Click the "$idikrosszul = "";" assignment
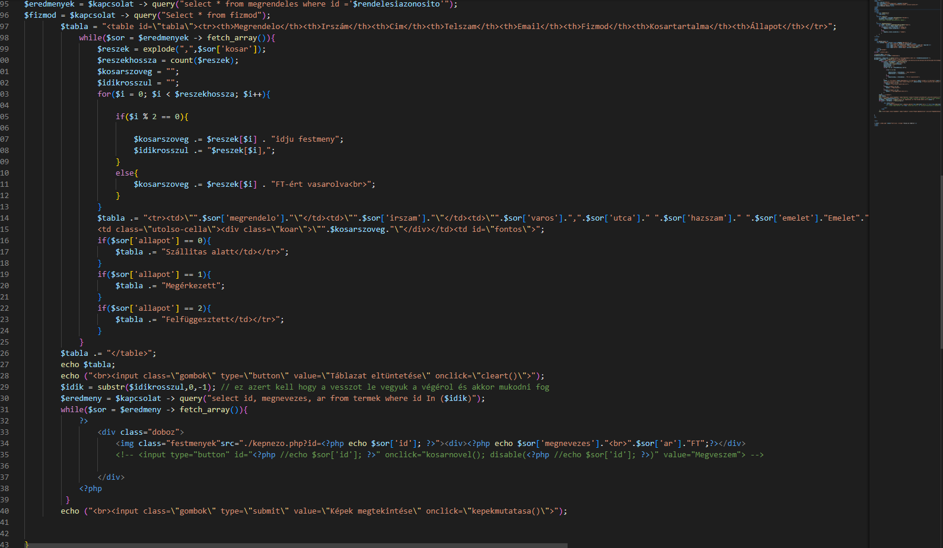 [x=138, y=83]
